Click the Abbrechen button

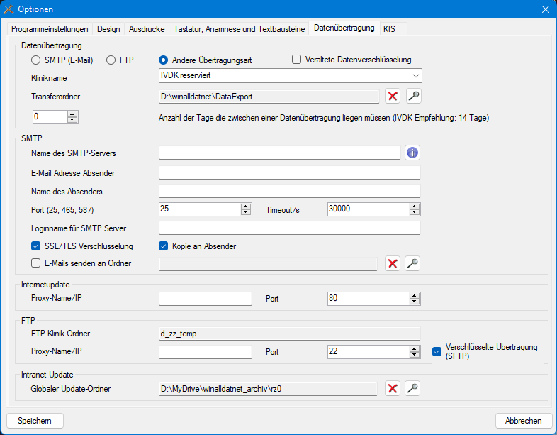click(524, 421)
